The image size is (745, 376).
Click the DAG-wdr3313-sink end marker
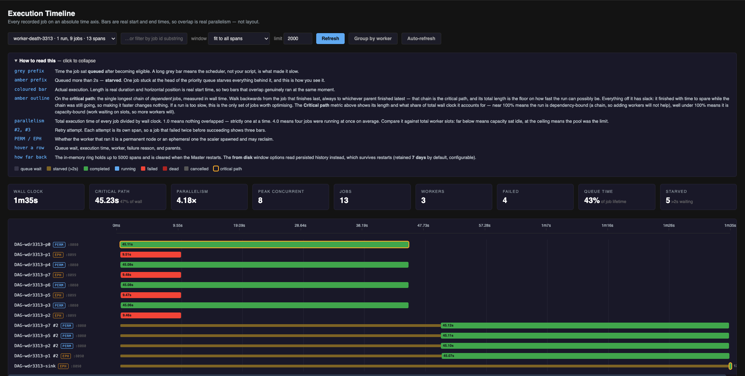pos(730,366)
